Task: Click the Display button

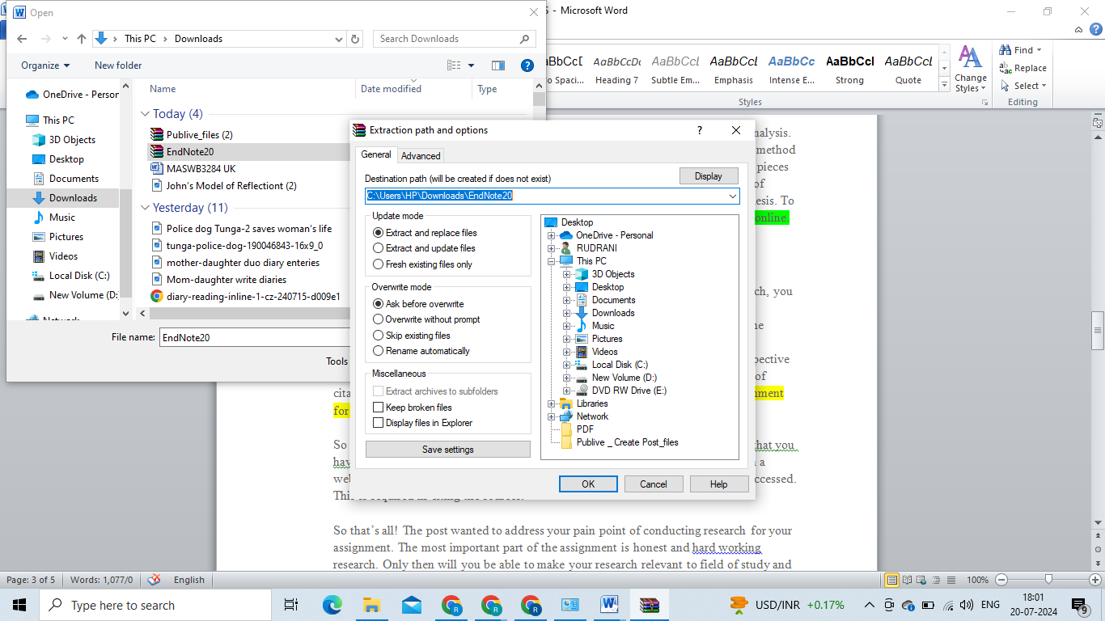Action: 709,176
